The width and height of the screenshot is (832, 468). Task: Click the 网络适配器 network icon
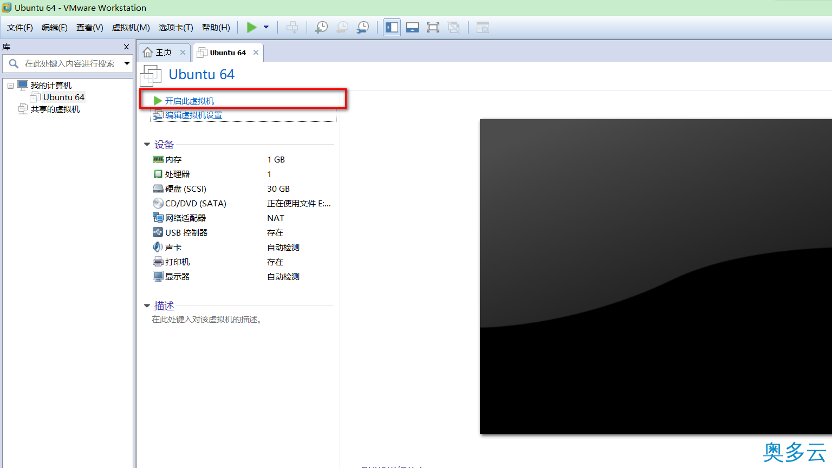[158, 218]
